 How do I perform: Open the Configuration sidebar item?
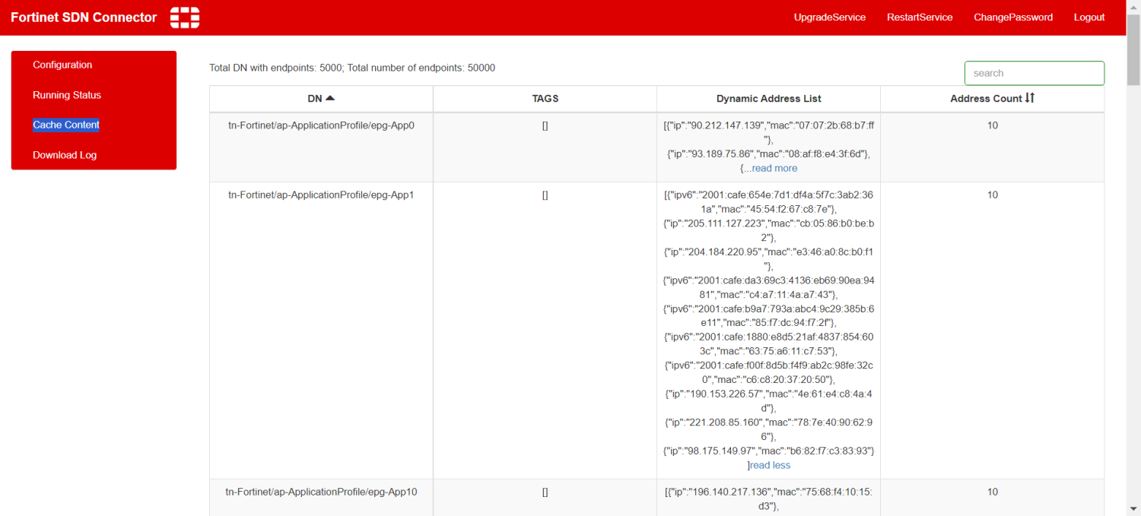coord(62,65)
